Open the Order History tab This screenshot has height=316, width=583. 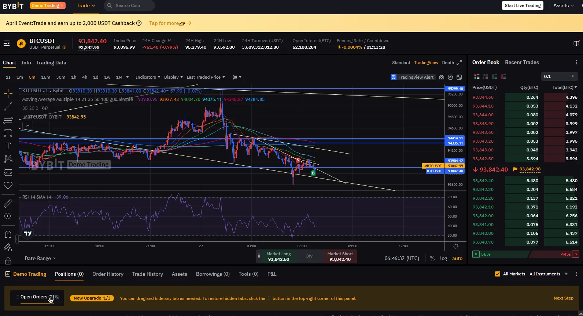click(x=108, y=274)
